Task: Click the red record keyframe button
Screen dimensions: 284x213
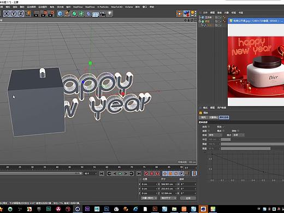Action: (146, 174)
